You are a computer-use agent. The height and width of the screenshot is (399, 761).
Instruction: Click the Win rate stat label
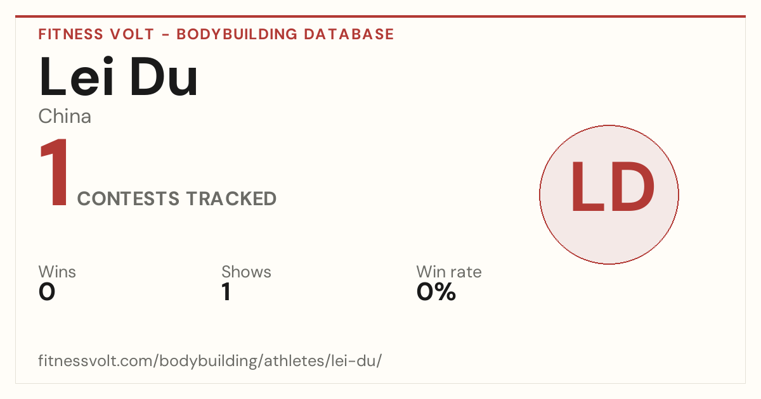click(449, 272)
